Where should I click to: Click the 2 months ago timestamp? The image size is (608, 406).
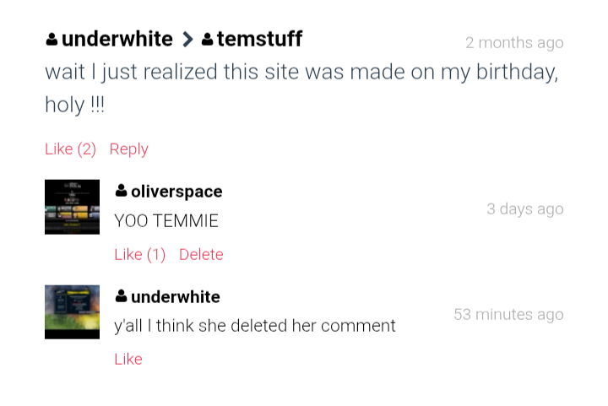point(514,43)
